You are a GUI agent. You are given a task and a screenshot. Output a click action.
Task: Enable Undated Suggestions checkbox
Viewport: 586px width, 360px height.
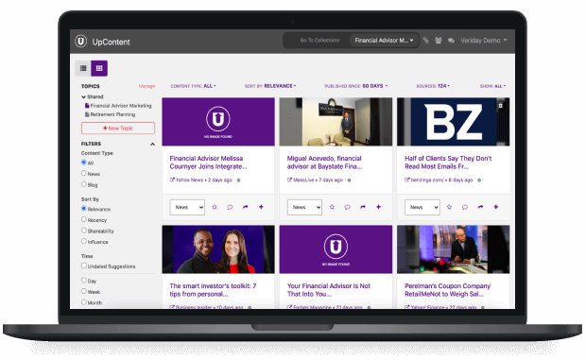[x=84, y=266]
